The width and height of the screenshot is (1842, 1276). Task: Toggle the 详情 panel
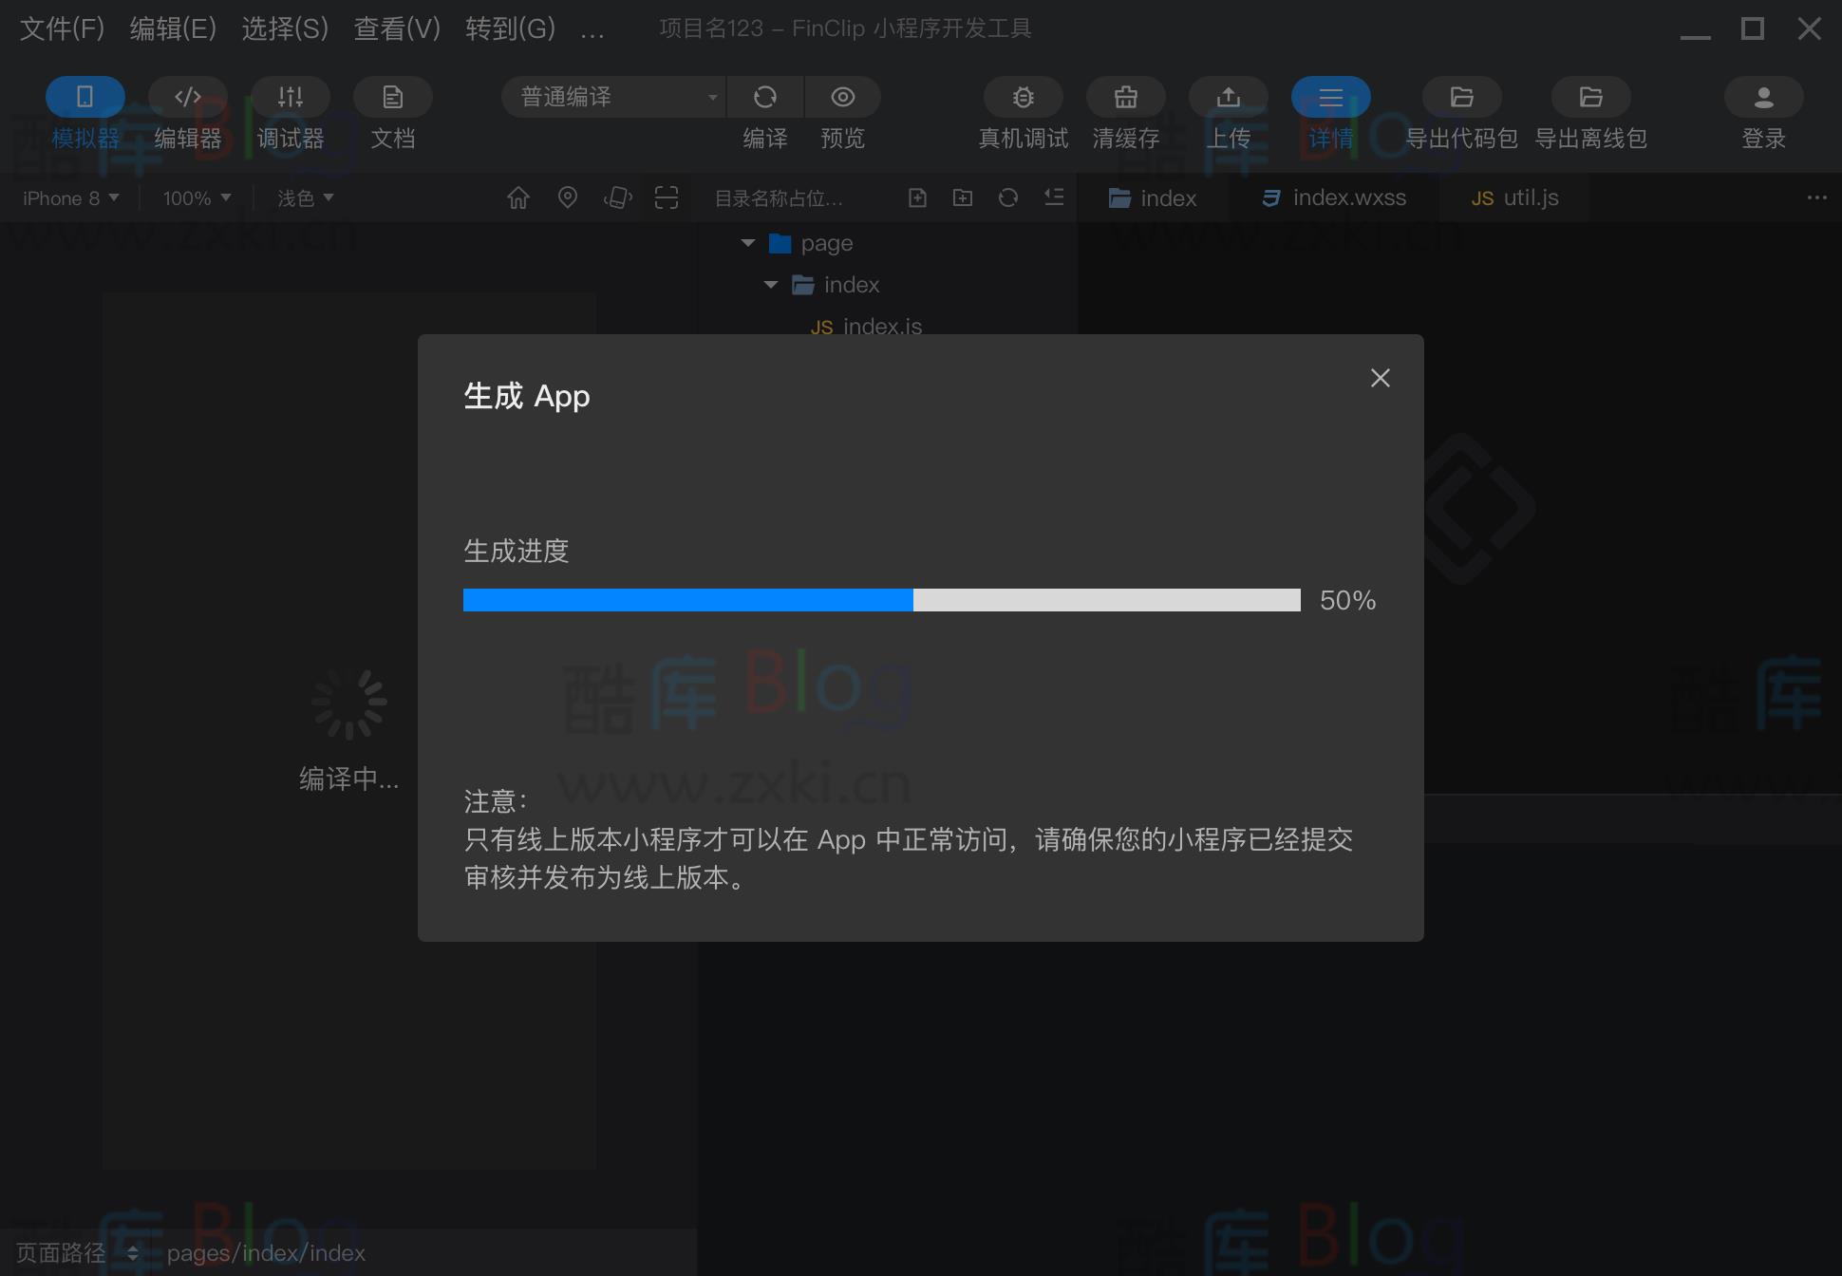click(1329, 114)
